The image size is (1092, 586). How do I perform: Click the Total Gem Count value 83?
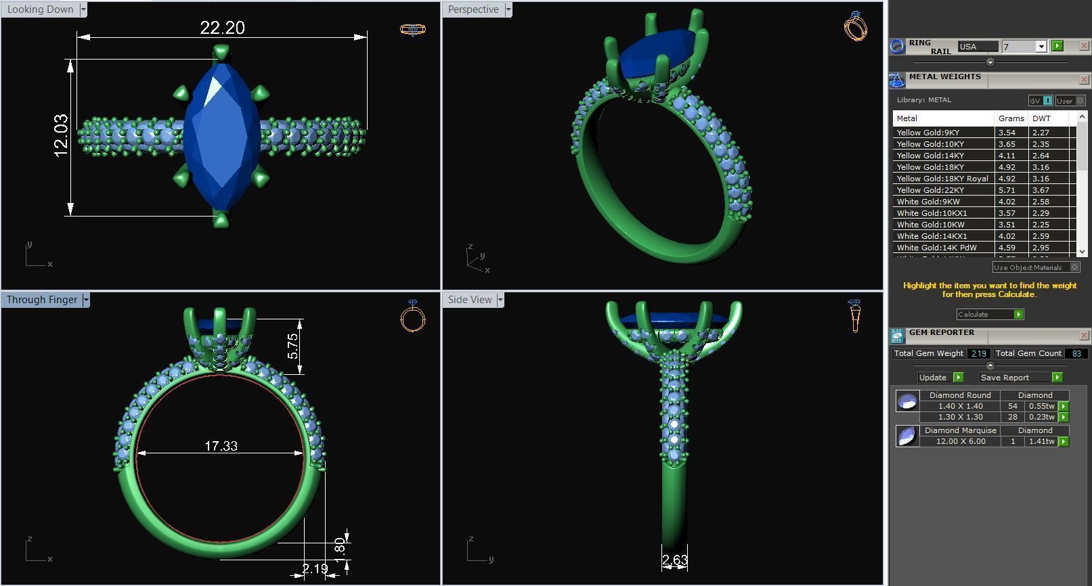1076,353
